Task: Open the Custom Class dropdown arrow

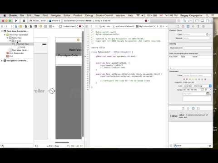Action: tap(210, 34)
